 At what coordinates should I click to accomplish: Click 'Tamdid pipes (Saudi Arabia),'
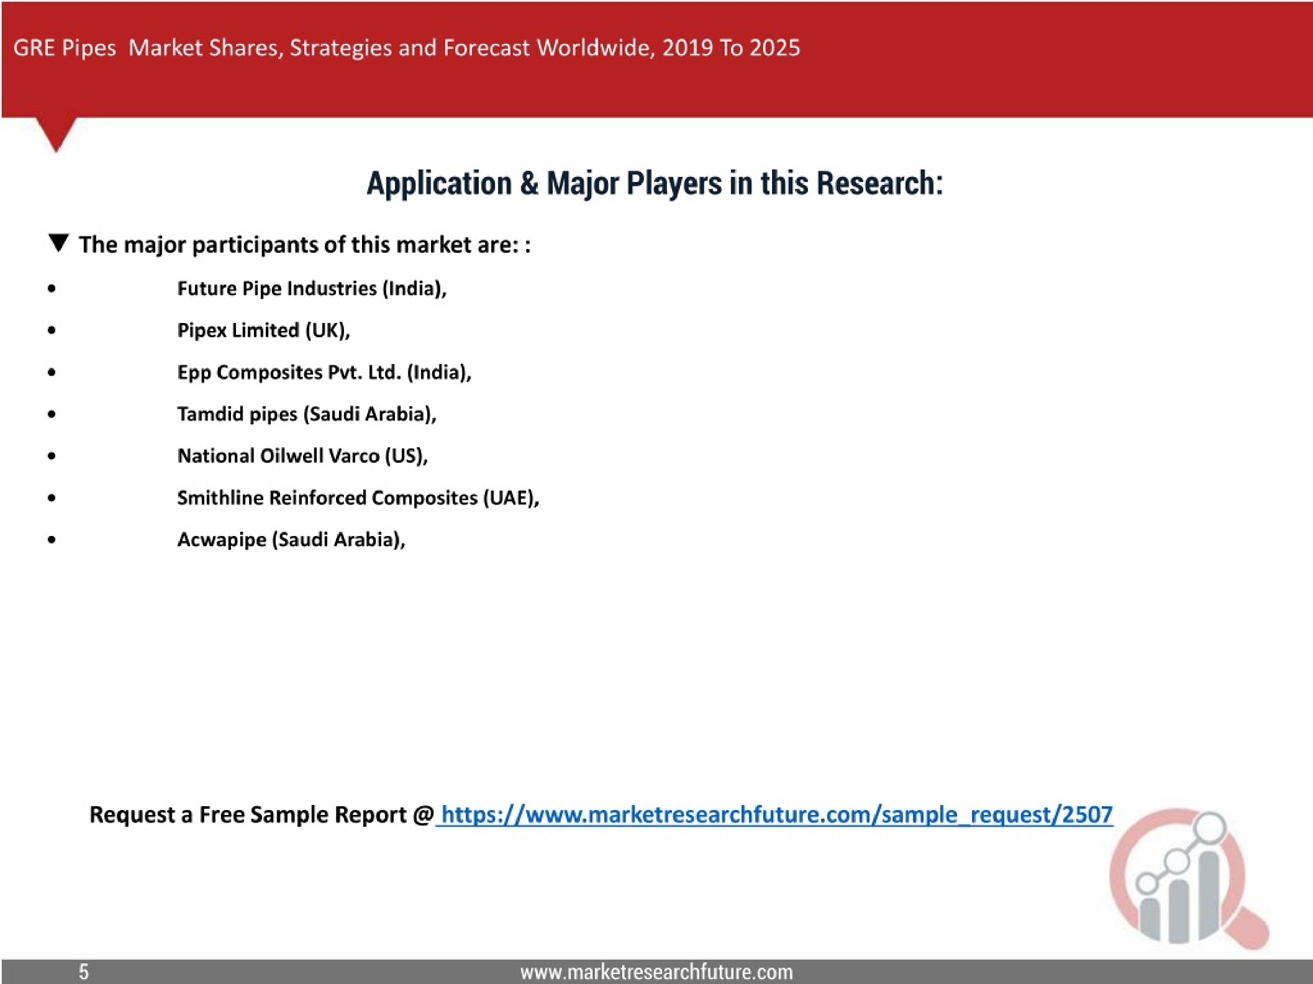tap(307, 414)
